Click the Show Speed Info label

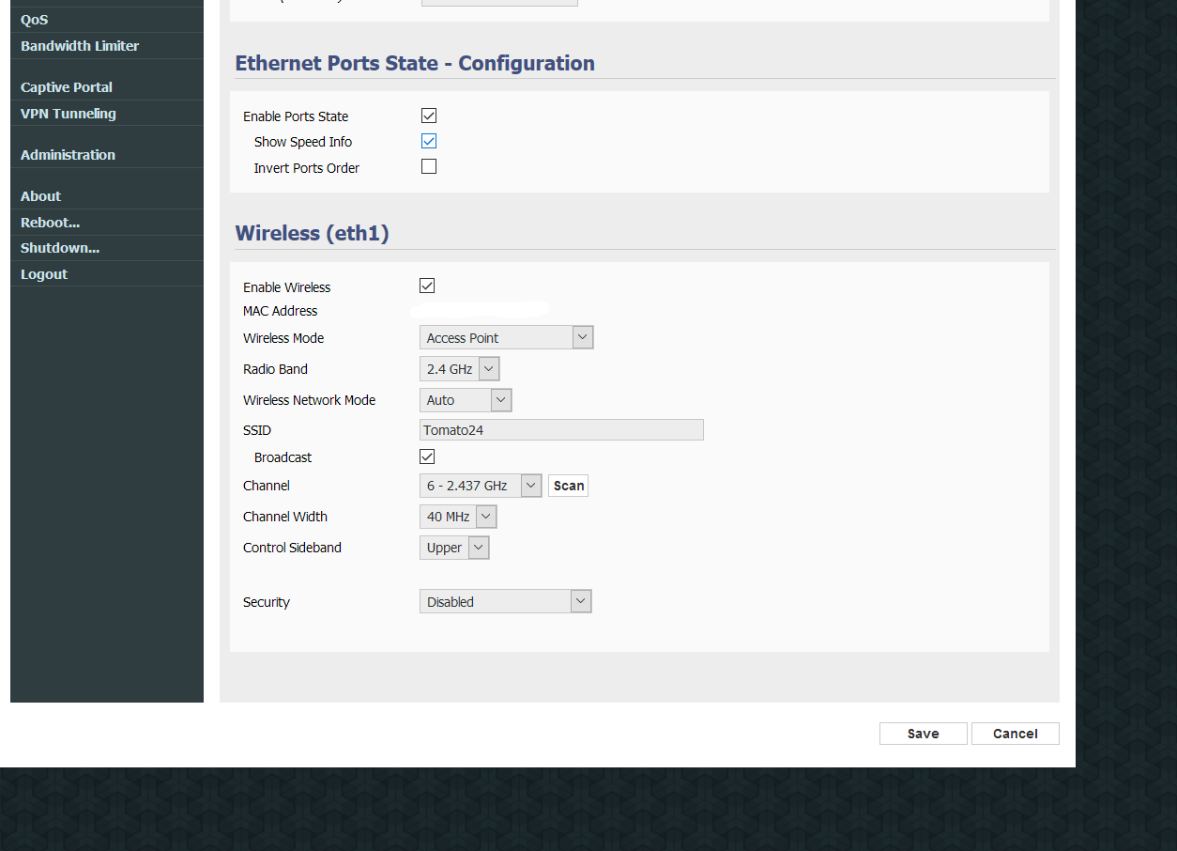click(303, 142)
